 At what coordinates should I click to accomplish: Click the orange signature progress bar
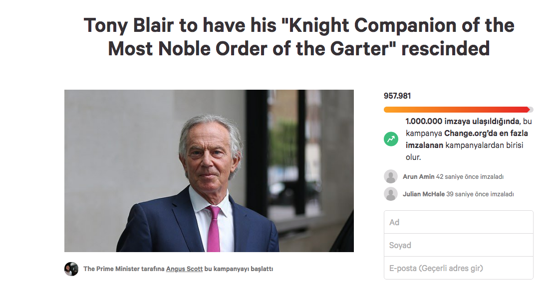pyautogui.click(x=457, y=110)
